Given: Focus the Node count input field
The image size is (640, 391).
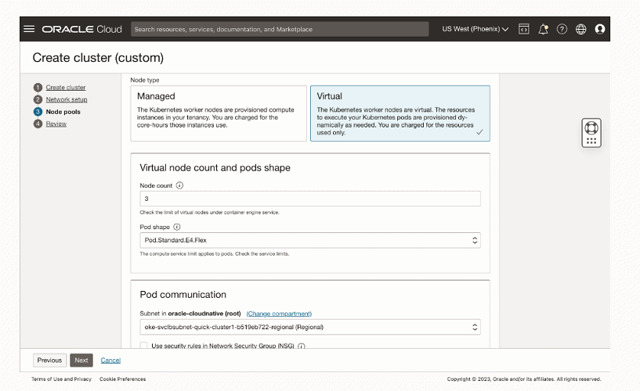Looking at the screenshot, I should pos(309,199).
